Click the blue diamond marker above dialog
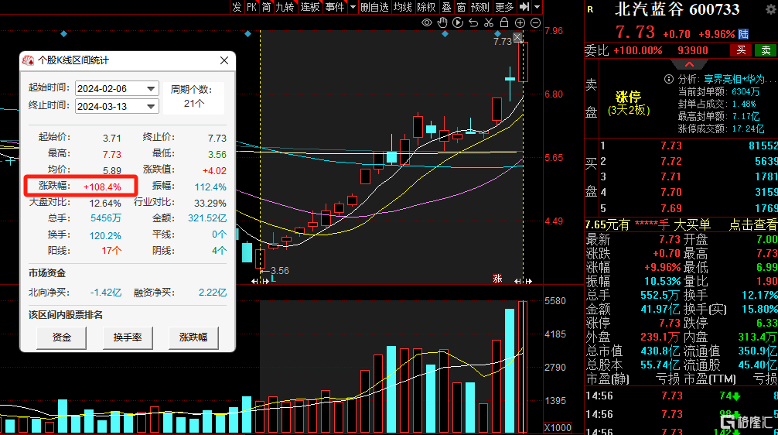This screenshot has width=778, height=435. 63,34
